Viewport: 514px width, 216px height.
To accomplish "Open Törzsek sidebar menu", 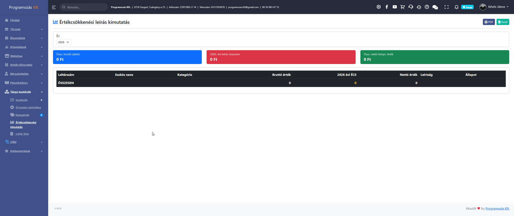I will click(x=15, y=29).
